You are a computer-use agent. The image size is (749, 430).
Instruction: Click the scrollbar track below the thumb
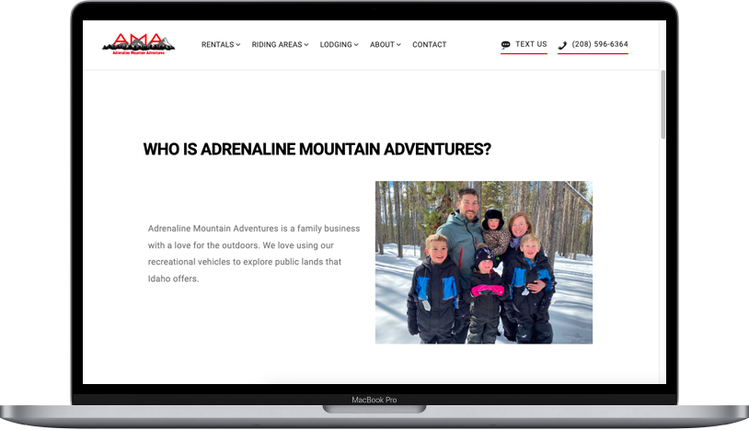tap(663, 262)
